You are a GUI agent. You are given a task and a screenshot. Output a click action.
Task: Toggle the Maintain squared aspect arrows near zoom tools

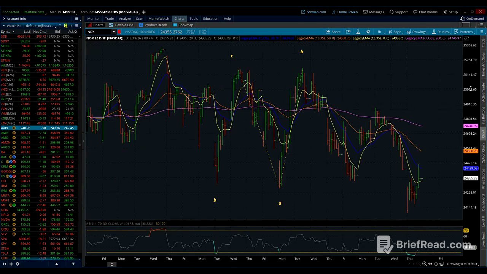pos(430,264)
